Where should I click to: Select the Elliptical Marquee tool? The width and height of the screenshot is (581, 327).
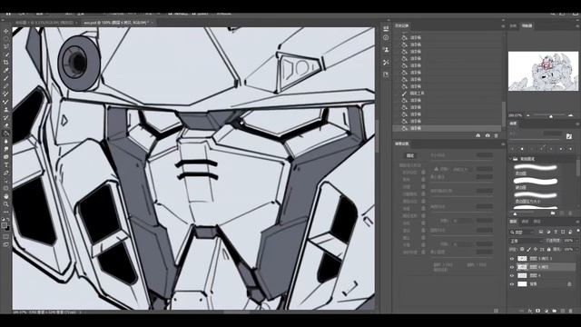click(6, 39)
